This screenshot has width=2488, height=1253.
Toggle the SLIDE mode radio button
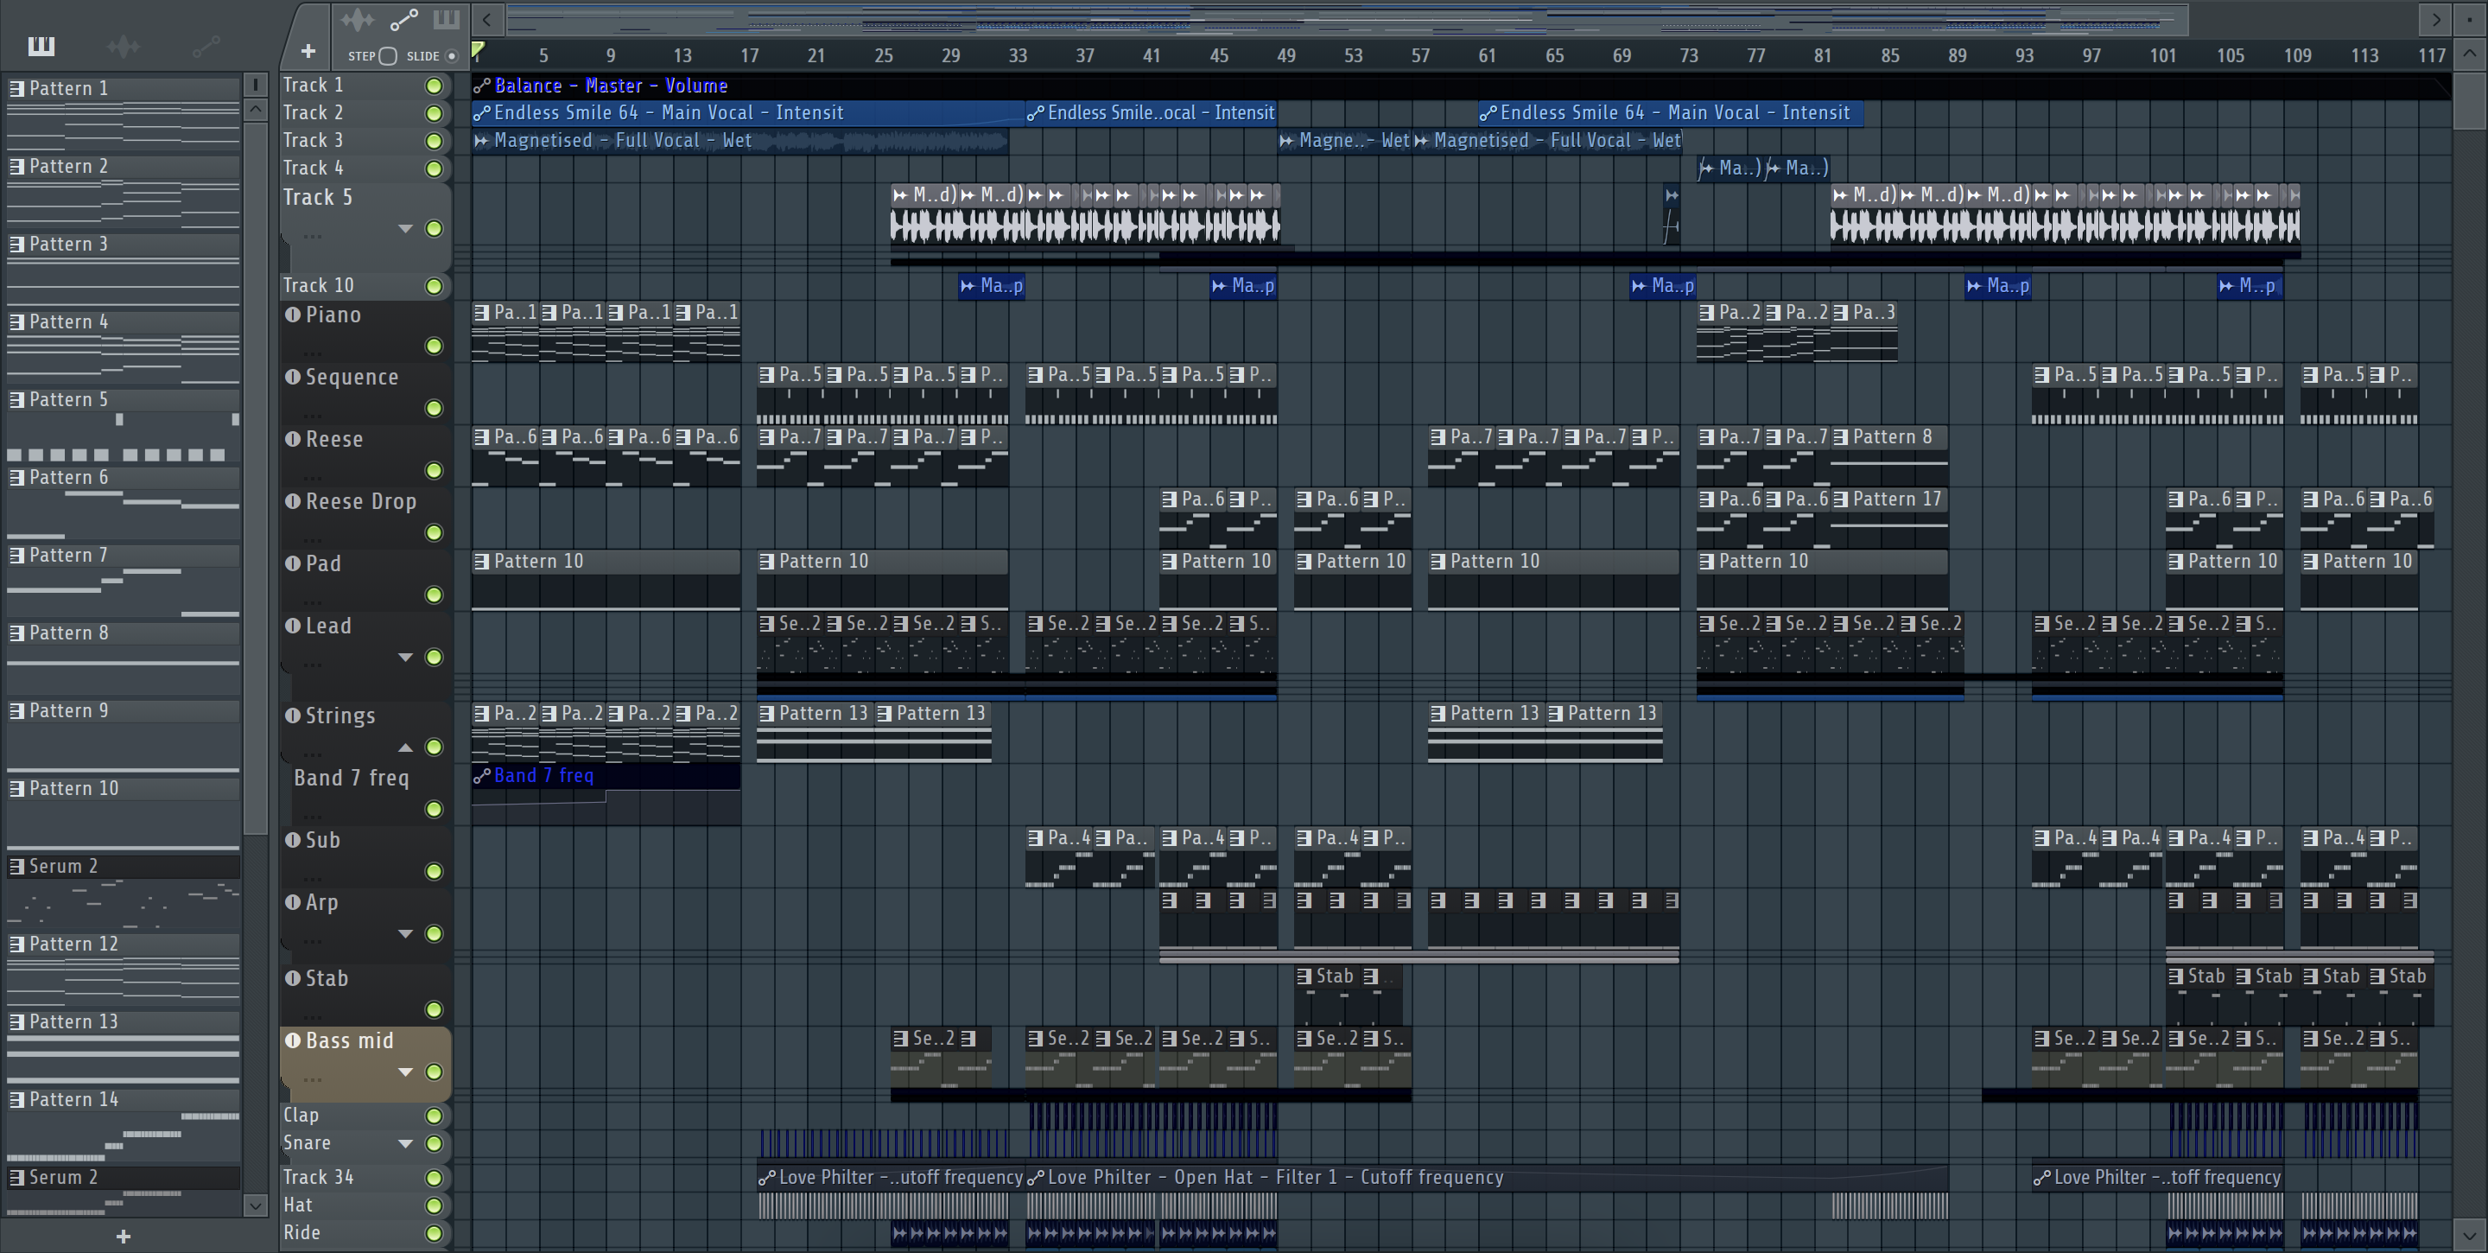[x=451, y=56]
